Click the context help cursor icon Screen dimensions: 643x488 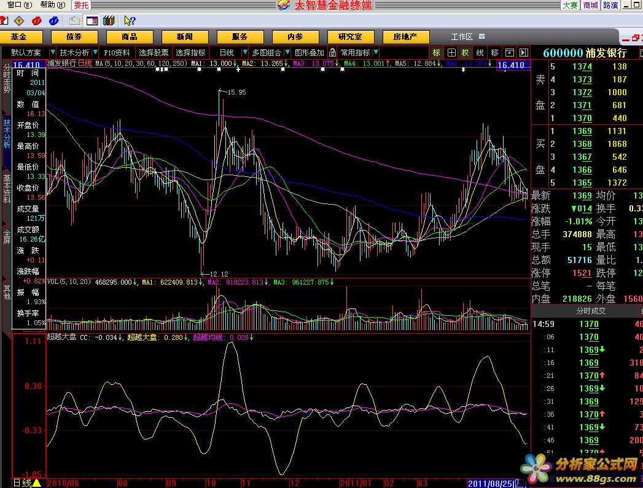tap(130, 20)
